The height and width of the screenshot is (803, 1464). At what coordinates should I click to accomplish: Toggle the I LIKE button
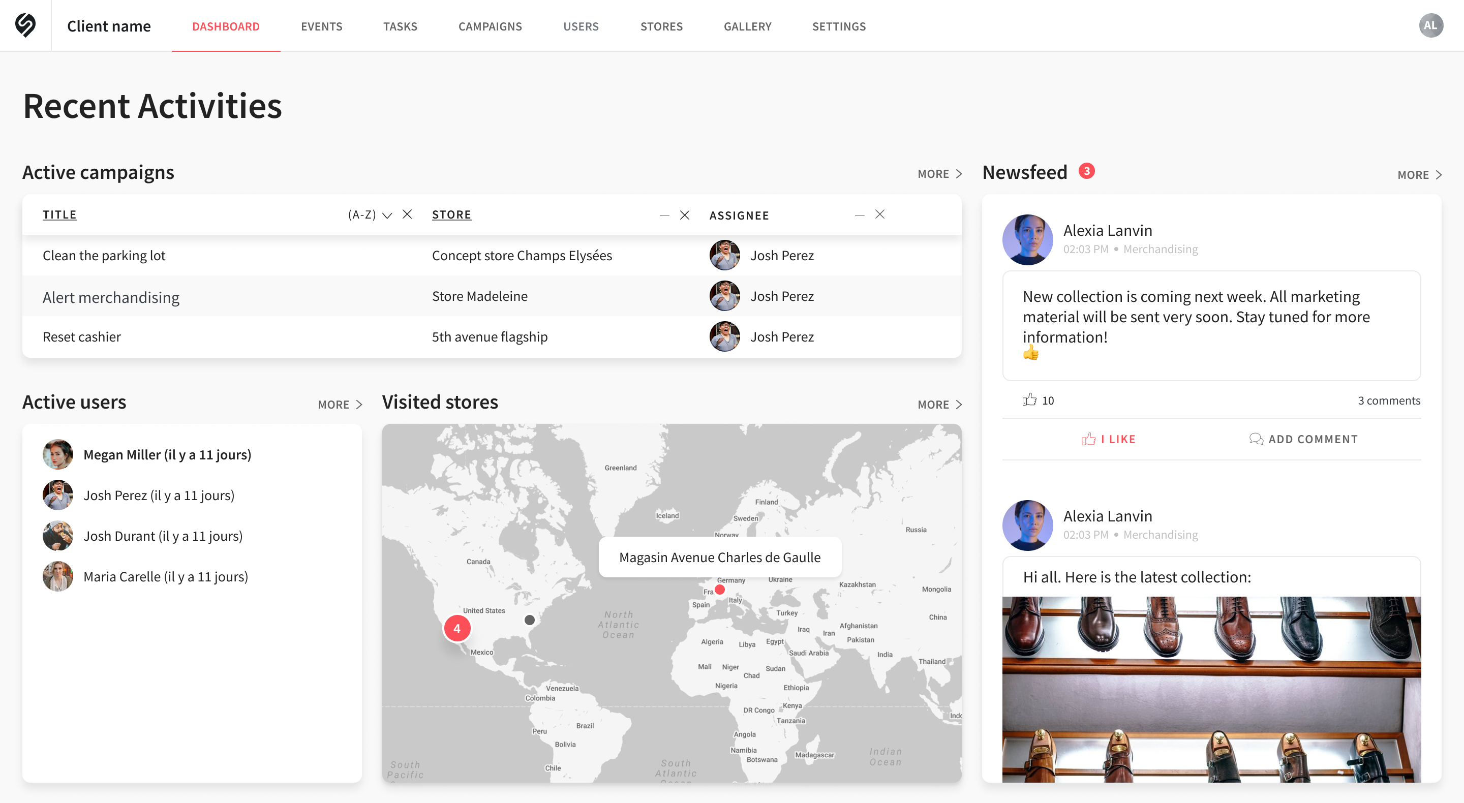(x=1108, y=439)
